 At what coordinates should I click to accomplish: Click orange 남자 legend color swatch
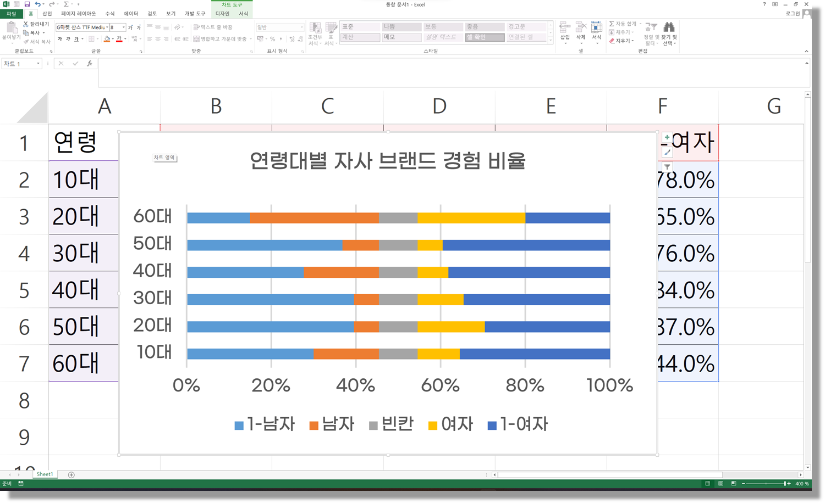314,425
